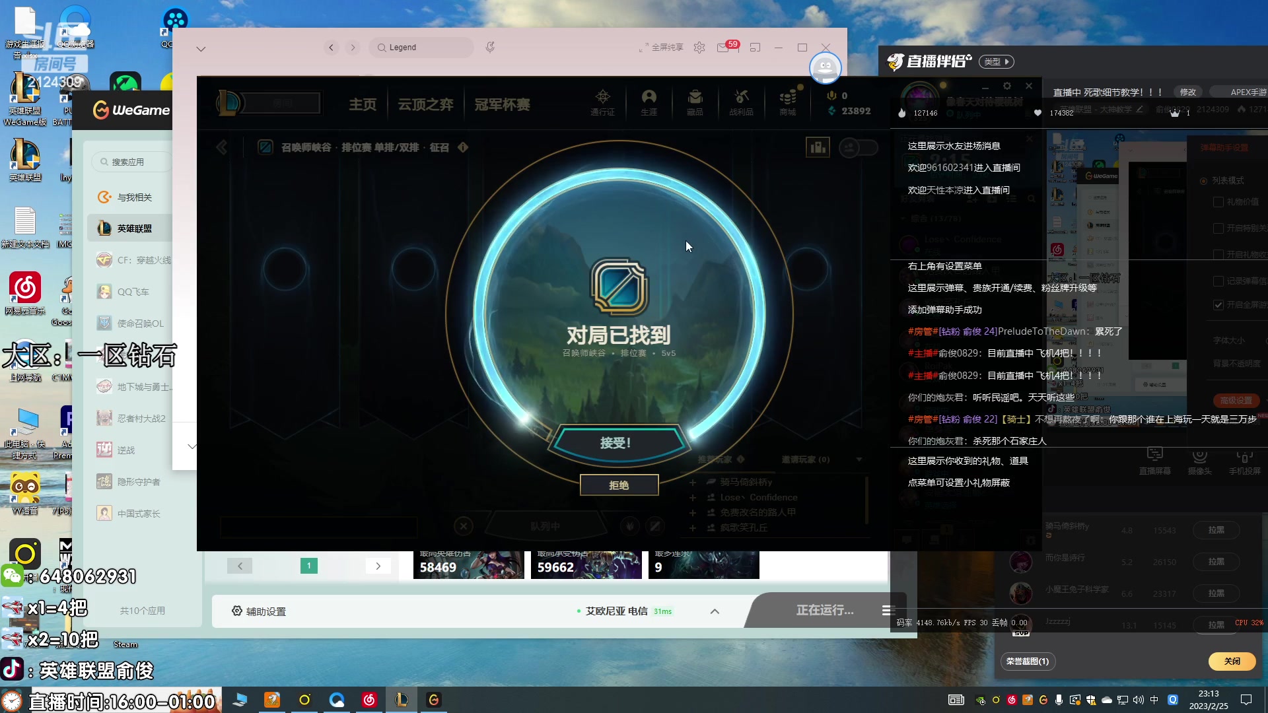
Task: Open NetEase Music from the taskbar
Action: 369,700
